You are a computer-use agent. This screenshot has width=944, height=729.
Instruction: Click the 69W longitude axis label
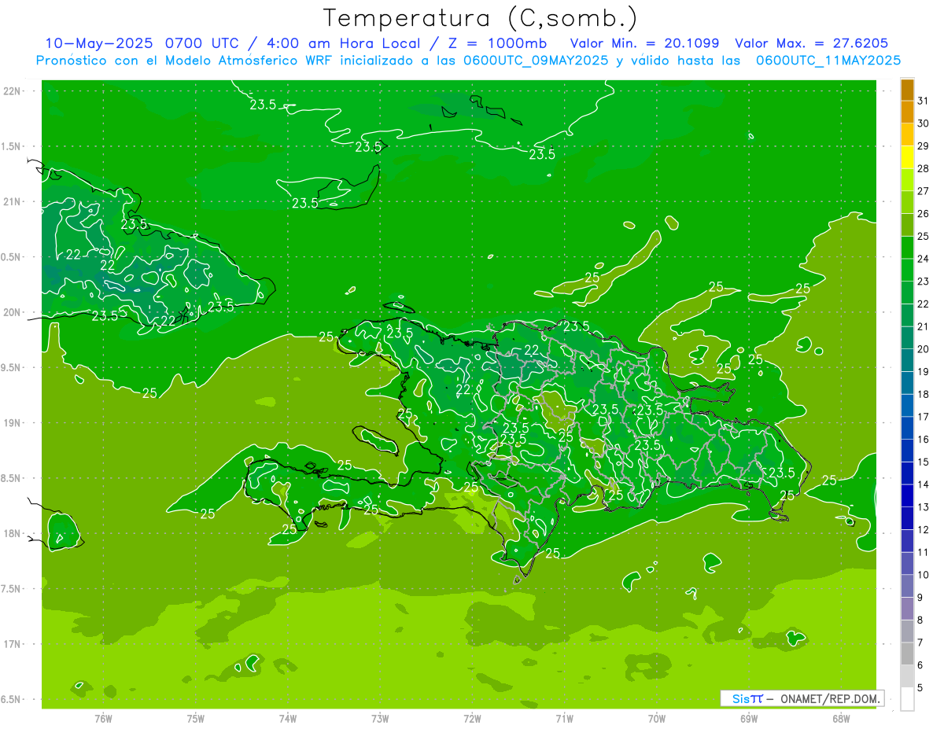point(749,719)
